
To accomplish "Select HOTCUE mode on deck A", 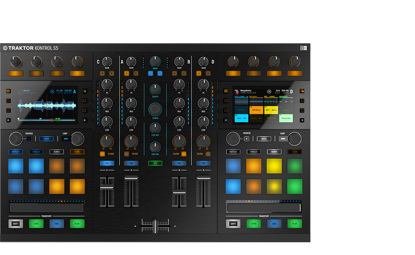I will tap(16, 152).
